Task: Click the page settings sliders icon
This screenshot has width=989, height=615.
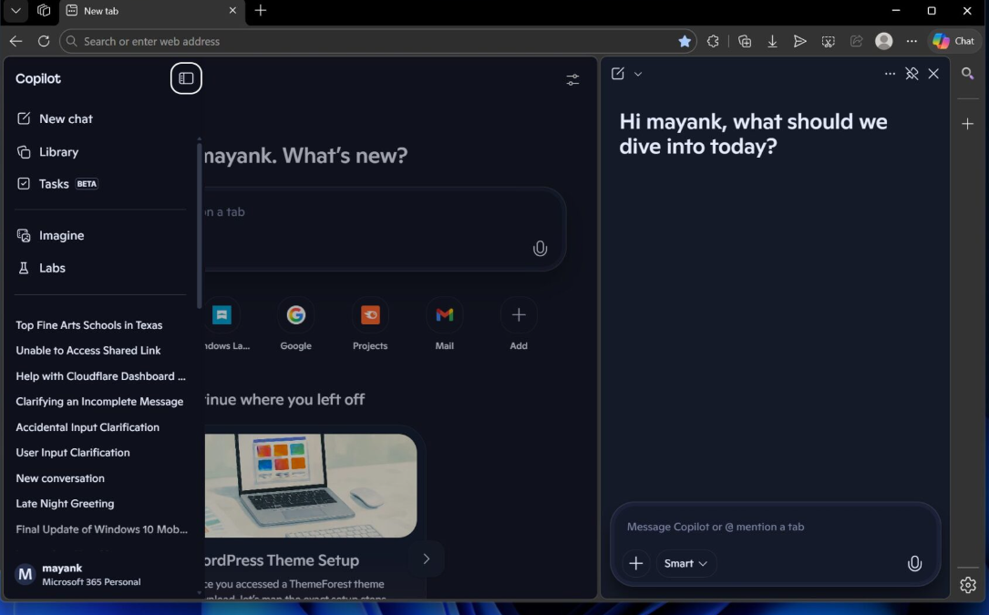Action: tap(572, 79)
